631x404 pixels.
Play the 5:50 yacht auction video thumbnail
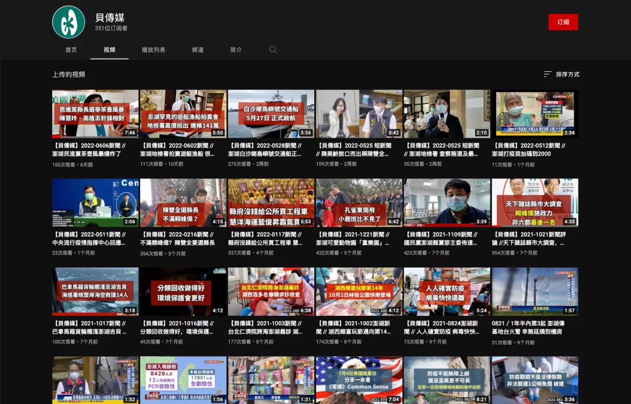[183, 114]
